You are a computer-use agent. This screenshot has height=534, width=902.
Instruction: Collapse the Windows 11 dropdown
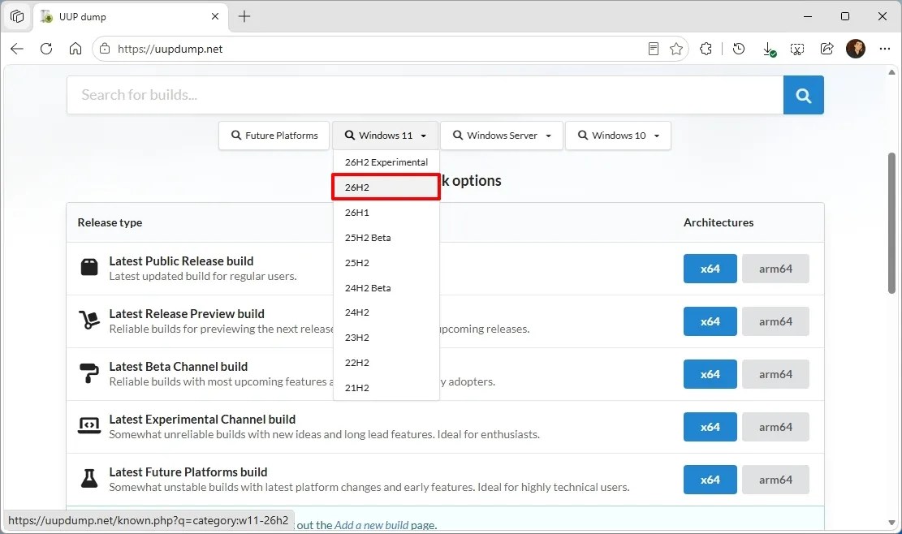pos(386,136)
